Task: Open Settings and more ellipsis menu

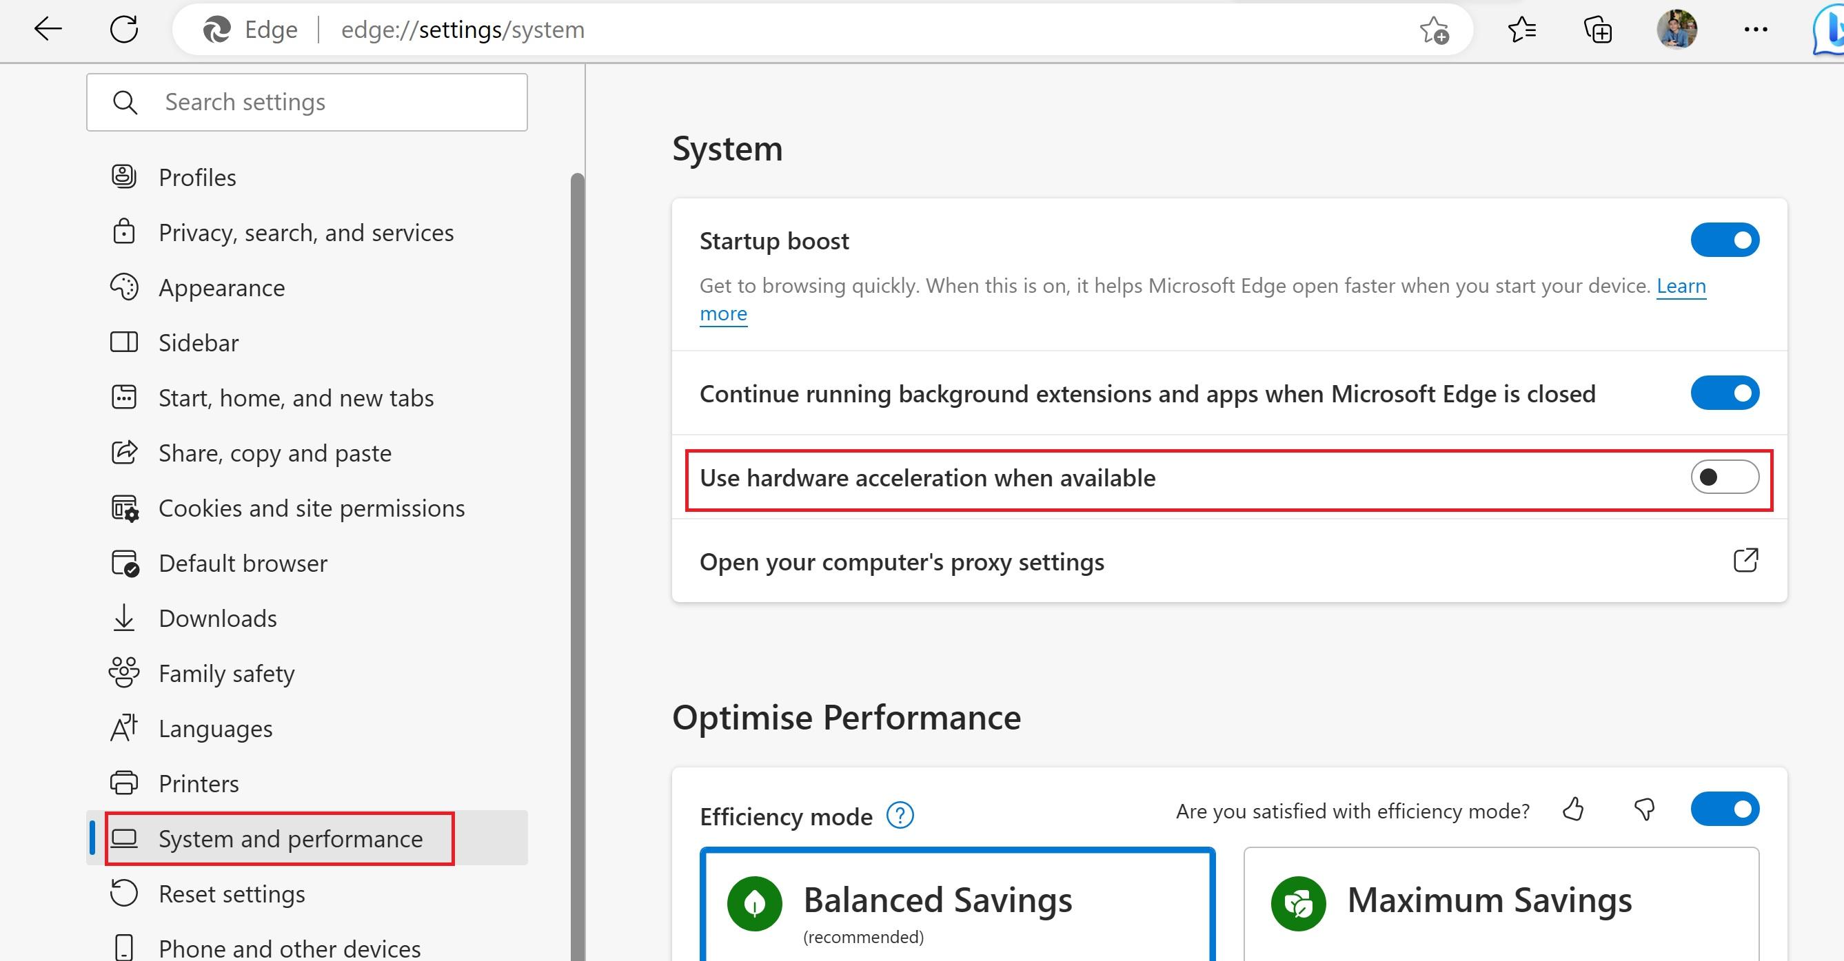Action: pyautogui.click(x=1755, y=30)
